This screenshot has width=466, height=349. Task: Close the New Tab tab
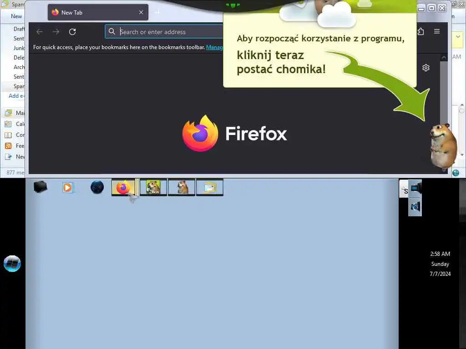tap(141, 12)
